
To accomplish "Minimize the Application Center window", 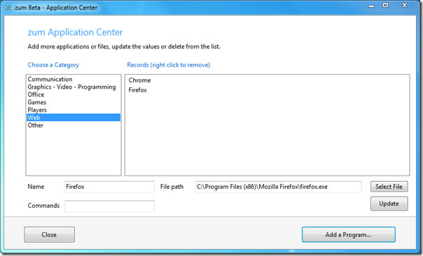I will 372,6.
